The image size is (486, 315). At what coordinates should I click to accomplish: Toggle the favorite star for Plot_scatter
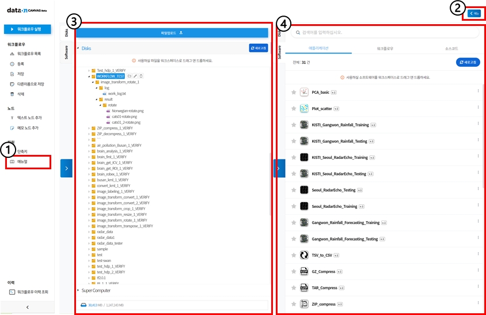[294, 108]
